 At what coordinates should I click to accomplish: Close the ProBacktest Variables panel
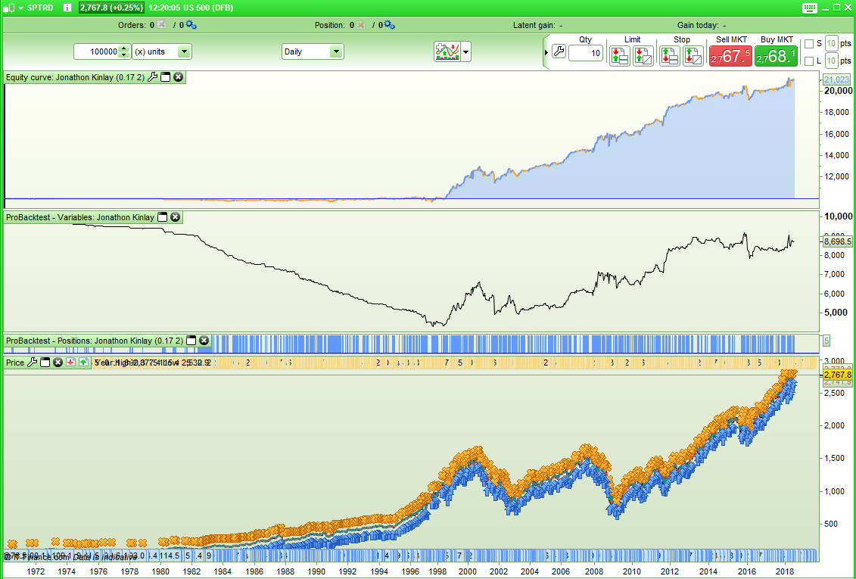pyautogui.click(x=175, y=217)
